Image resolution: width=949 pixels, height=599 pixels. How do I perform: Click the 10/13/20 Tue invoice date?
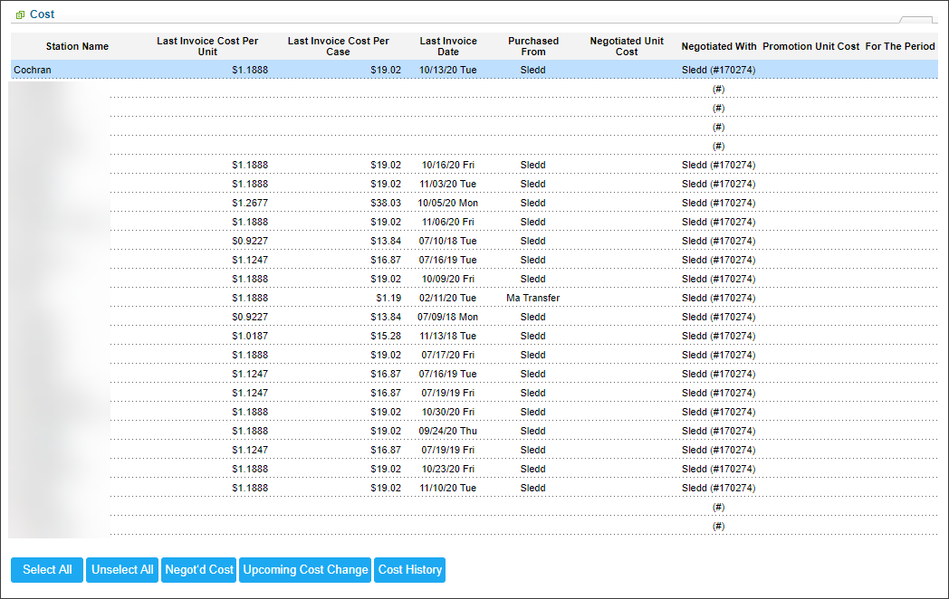pyautogui.click(x=448, y=70)
